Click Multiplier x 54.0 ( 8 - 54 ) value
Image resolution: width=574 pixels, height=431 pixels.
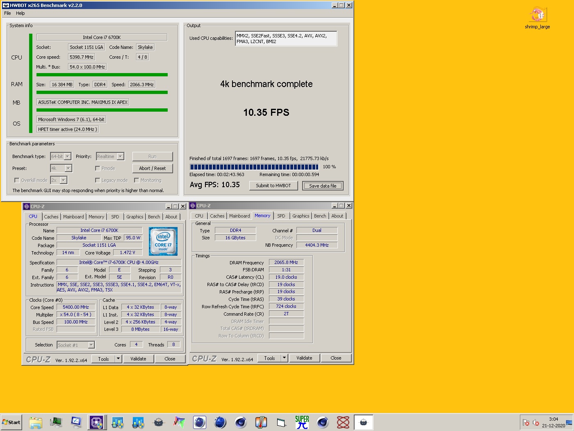pos(76,314)
